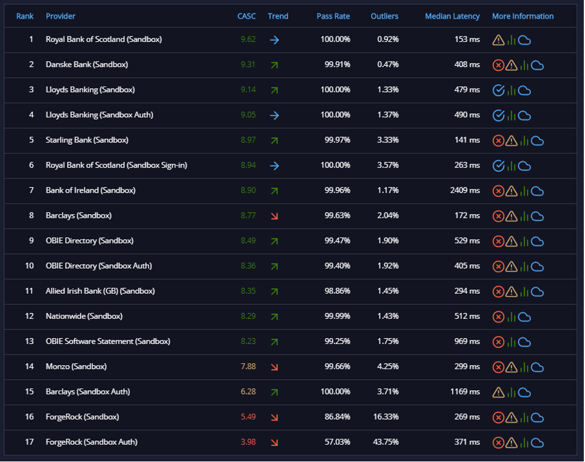
Task: Select the OBIE Directory (Sandbox) provider row
Action: pos(290,241)
